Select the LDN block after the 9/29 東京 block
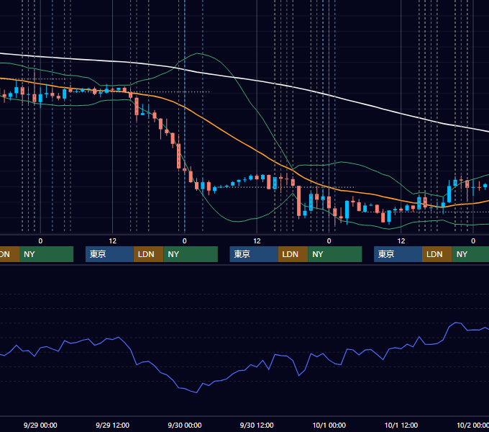This screenshot has height=432, width=489. pos(148,254)
